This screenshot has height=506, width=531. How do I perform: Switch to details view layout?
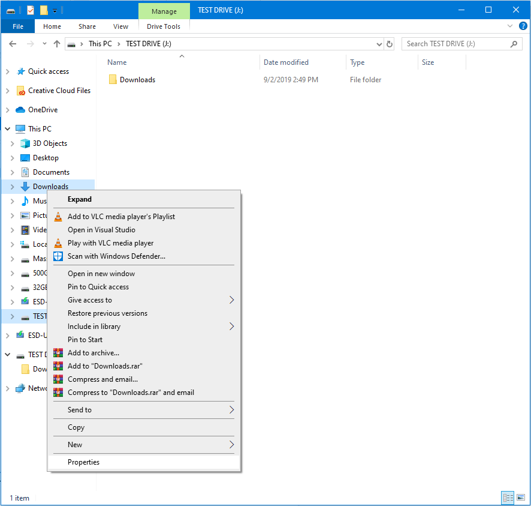tap(508, 498)
